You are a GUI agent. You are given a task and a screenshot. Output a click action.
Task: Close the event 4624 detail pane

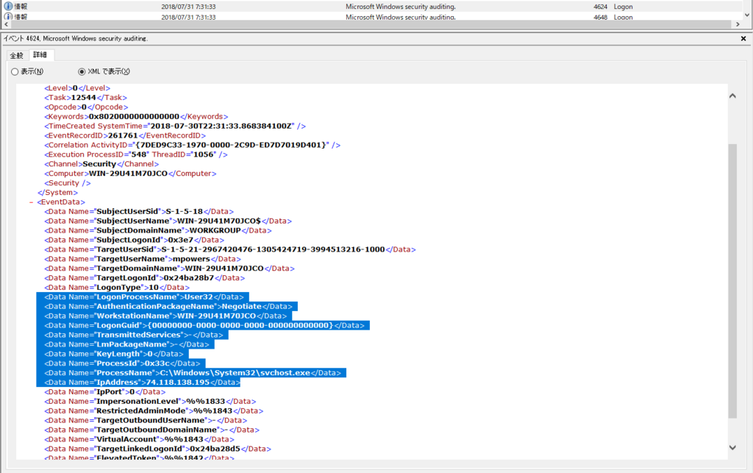pyautogui.click(x=743, y=38)
